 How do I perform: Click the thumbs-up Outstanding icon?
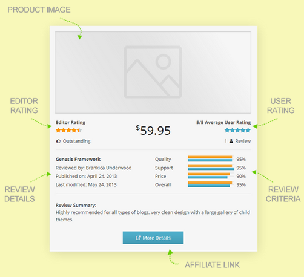[58, 141]
